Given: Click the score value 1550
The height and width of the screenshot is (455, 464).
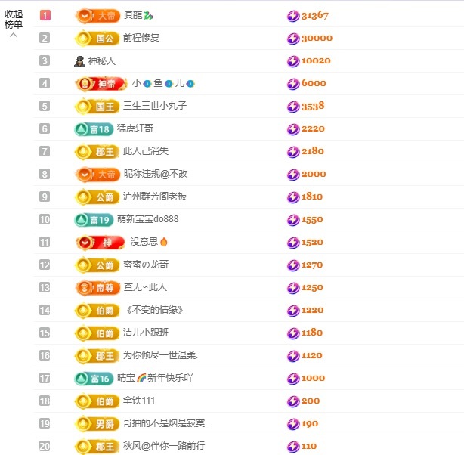Looking at the screenshot, I should point(312,220).
